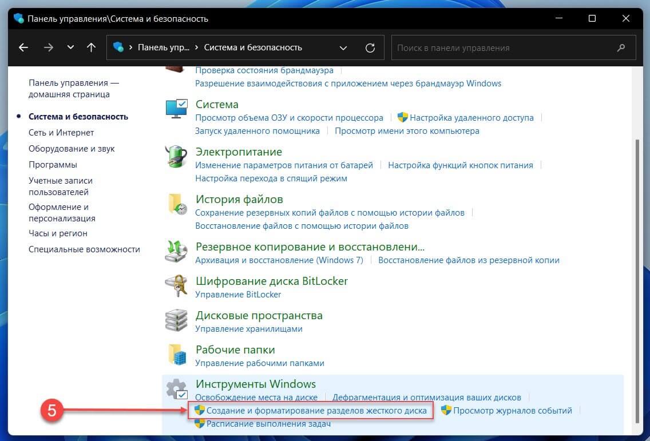Screen dimensions: 650x441
Task: Click shield icon beside 'Расписание выполнения задач'
Action: [x=200, y=424]
